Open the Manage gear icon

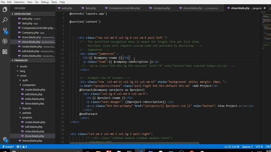tap(5, 139)
